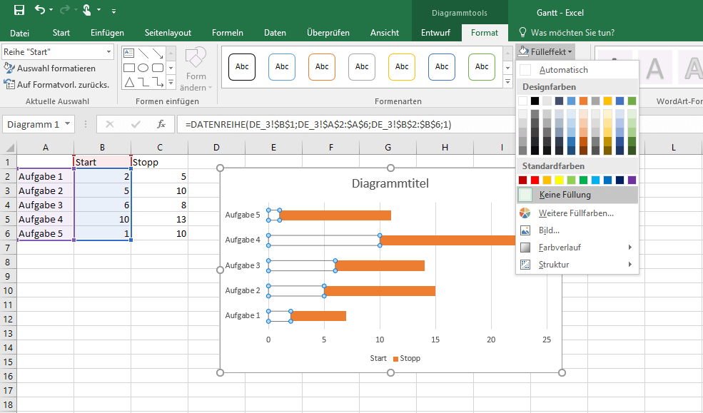Screen dimensions: 703x413
Task: Open the Reihe "Start" element selector dropdown
Action: pos(108,52)
